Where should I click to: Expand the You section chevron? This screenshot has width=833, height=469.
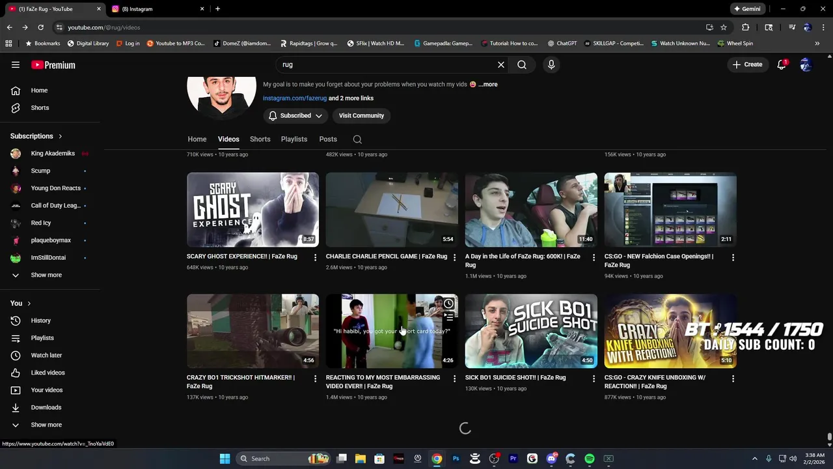pyautogui.click(x=29, y=304)
